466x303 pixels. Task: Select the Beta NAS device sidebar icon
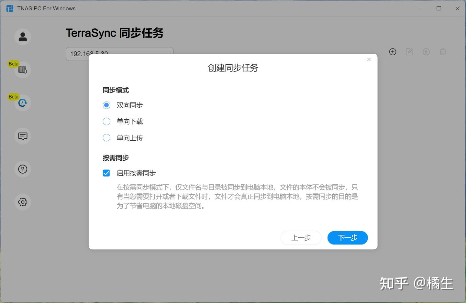point(22,70)
